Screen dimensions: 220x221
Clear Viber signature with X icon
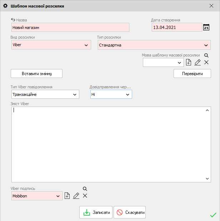click(85, 196)
